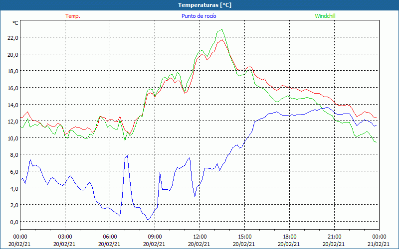Click the 21:00 time axis label

[x=334, y=237]
